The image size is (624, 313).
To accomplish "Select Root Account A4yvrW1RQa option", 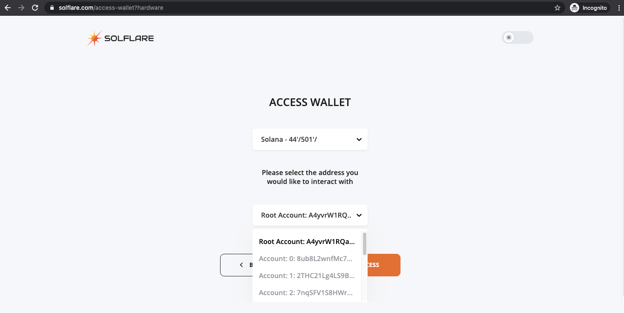I will click(x=307, y=241).
